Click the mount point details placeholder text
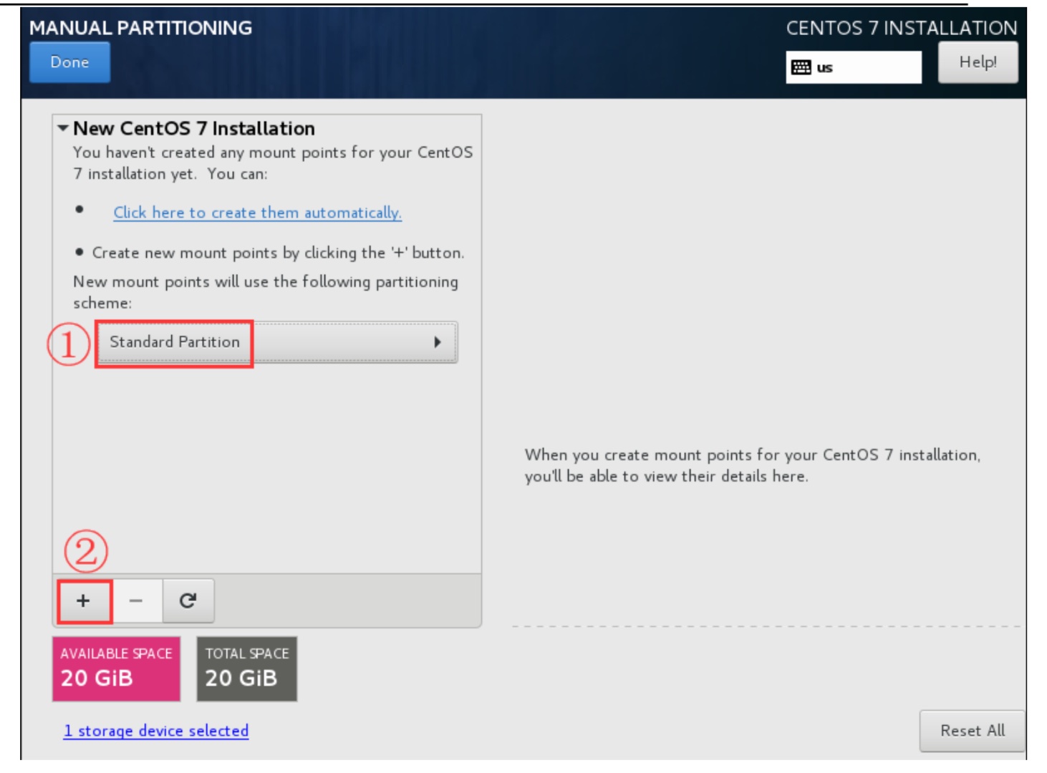 point(752,465)
